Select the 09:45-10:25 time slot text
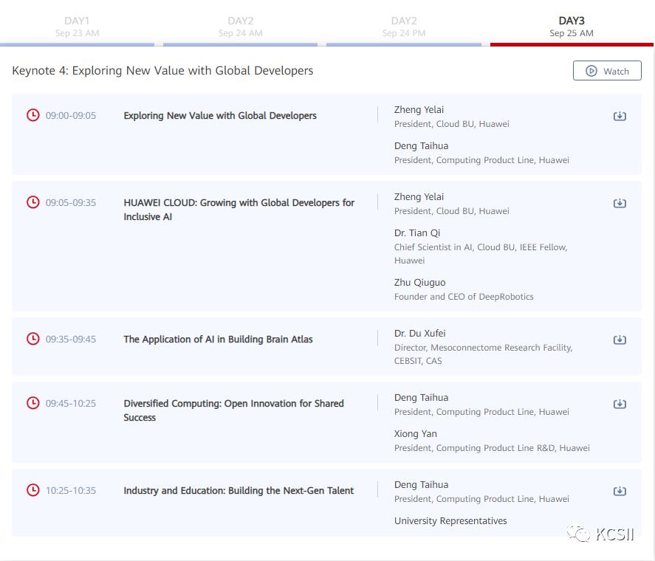The height and width of the screenshot is (561, 655). (x=71, y=404)
